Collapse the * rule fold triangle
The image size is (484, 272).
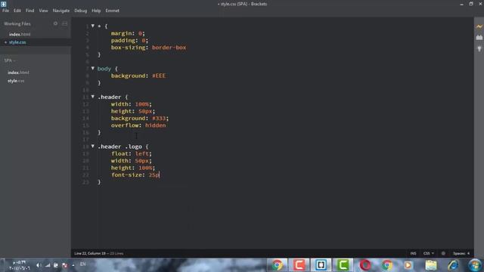pyautogui.click(x=92, y=26)
